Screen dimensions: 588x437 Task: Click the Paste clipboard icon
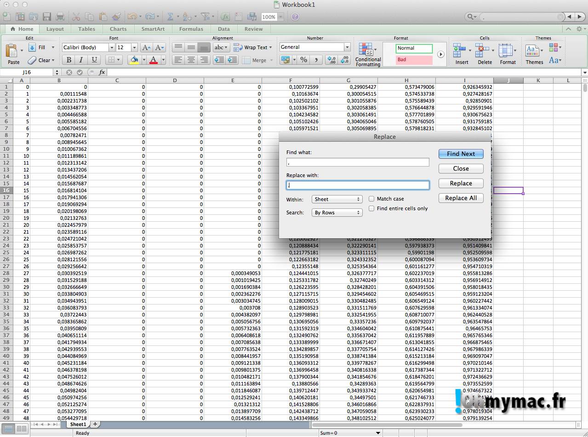point(11,50)
